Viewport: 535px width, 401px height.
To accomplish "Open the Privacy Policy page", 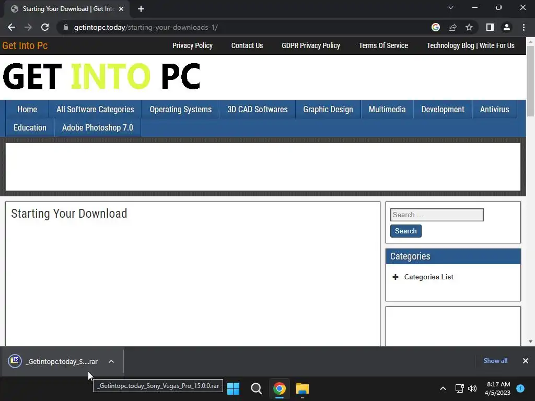I will (192, 46).
